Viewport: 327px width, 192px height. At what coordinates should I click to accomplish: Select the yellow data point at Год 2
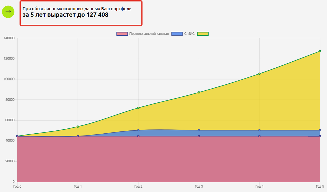point(138,108)
